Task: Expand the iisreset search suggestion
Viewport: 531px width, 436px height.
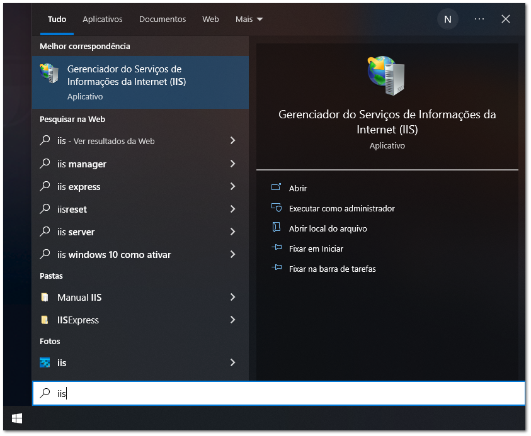Action: [x=232, y=209]
